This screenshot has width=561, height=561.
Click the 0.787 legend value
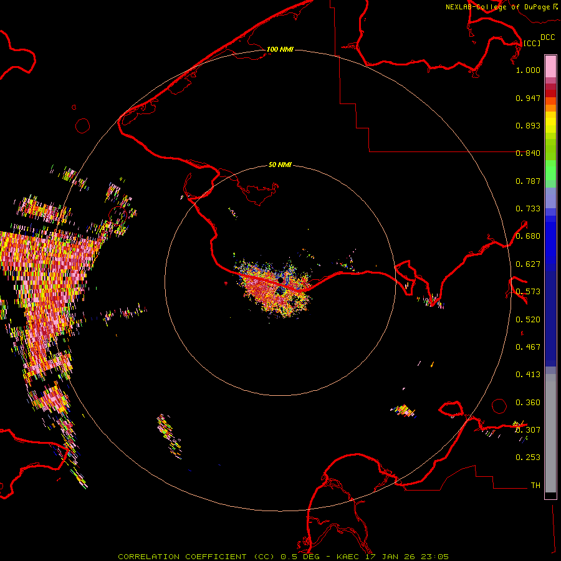click(x=528, y=181)
